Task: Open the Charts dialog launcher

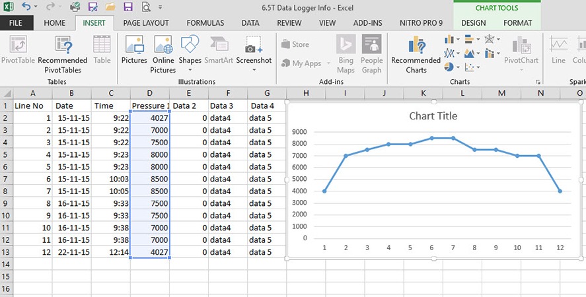Action: coord(538,82)
